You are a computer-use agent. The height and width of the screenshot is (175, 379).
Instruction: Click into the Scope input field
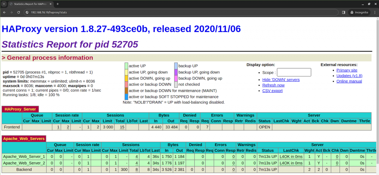coord(294,73)
